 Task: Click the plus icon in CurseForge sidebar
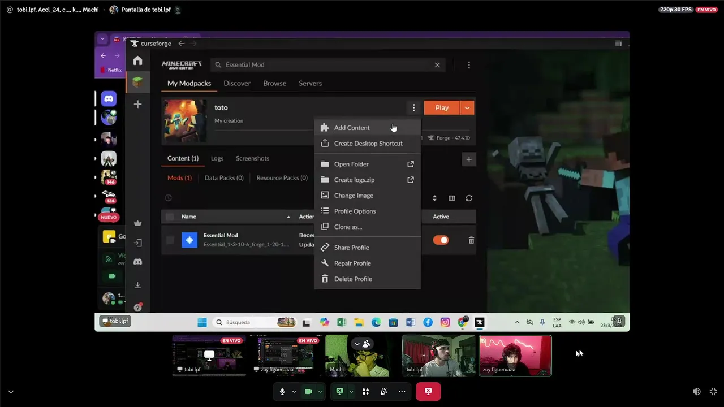(x=137, y=104)
